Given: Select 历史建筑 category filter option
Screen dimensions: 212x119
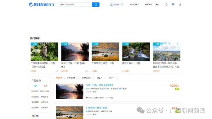Looking at the screenshot, I should [35, 108].
